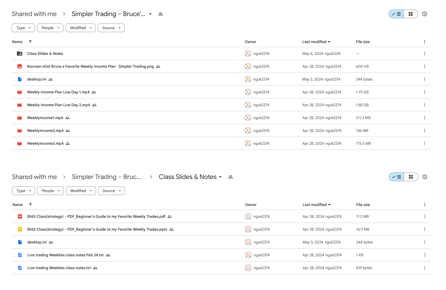446x290 pixels.
Task: Open more actions for Weekly Income Plan Live Day 2.mp4
Action: point(424,105)
